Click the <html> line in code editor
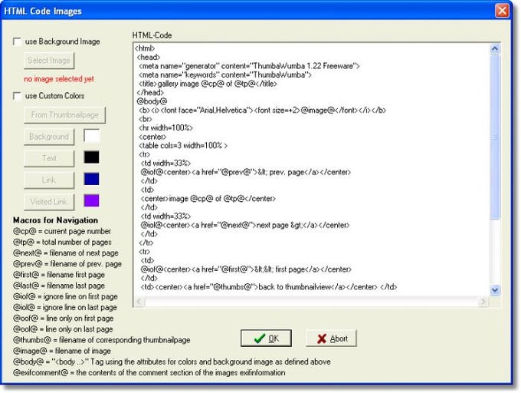The image size is (521, 393). [145, 48]
